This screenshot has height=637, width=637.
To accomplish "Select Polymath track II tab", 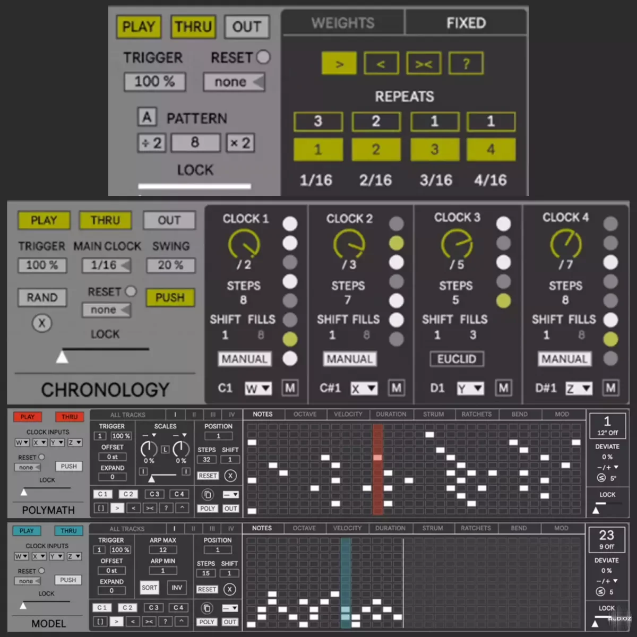I will 194,415.
